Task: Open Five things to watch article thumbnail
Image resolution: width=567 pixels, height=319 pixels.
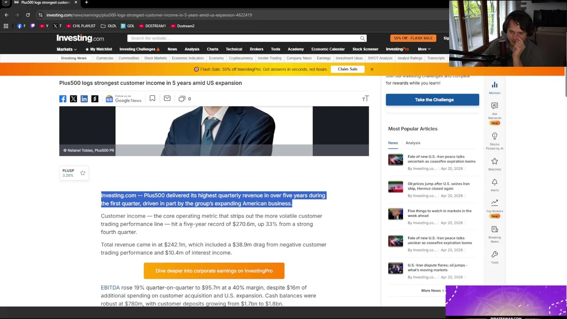Action: [x=396, y=214]
